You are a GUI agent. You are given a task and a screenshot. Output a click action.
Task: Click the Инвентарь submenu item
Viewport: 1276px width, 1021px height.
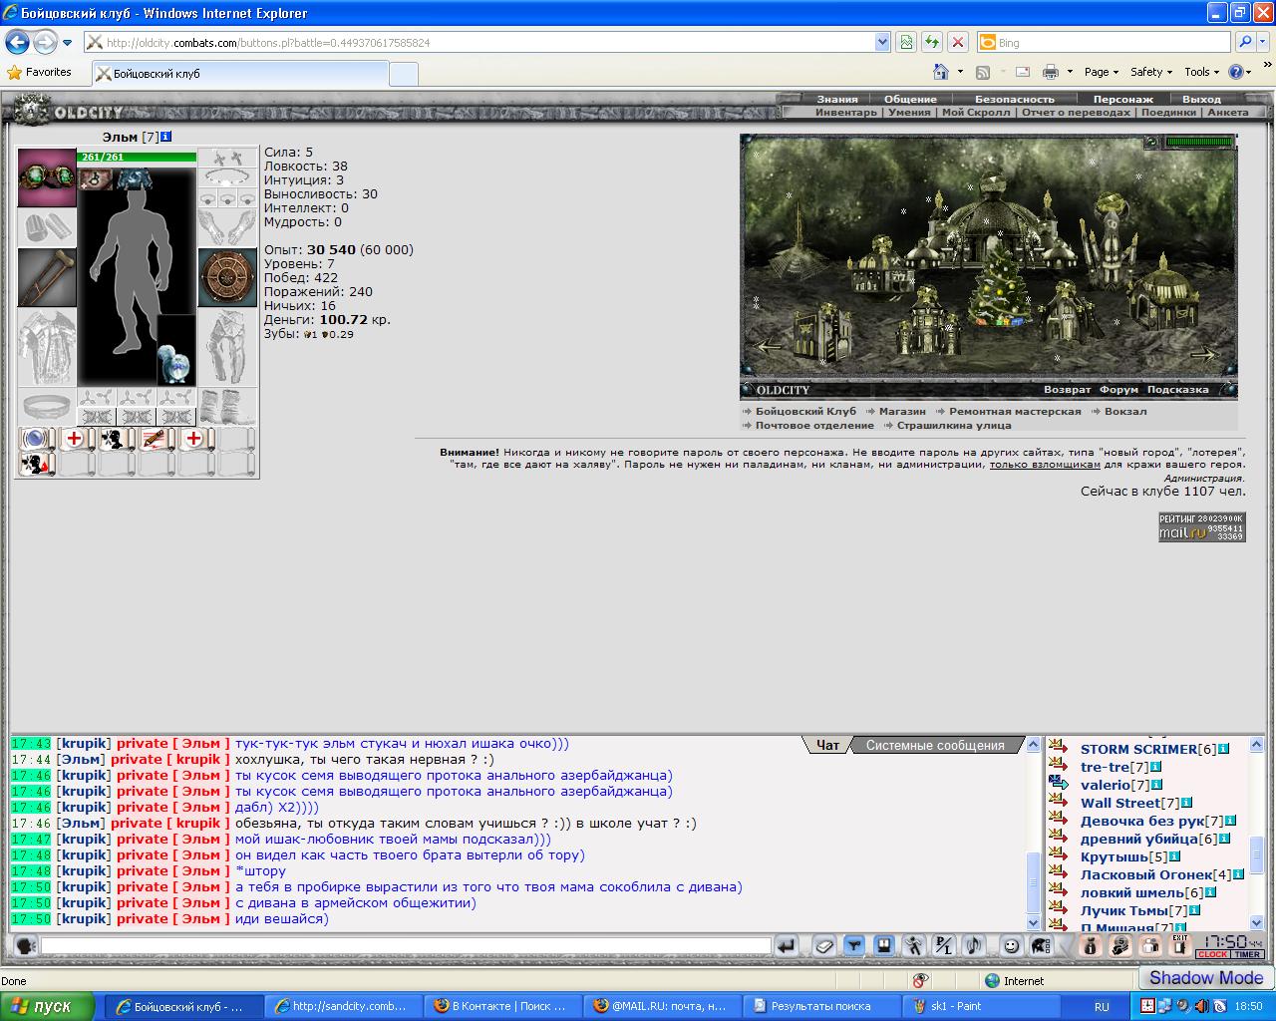[x=846, y=112]
